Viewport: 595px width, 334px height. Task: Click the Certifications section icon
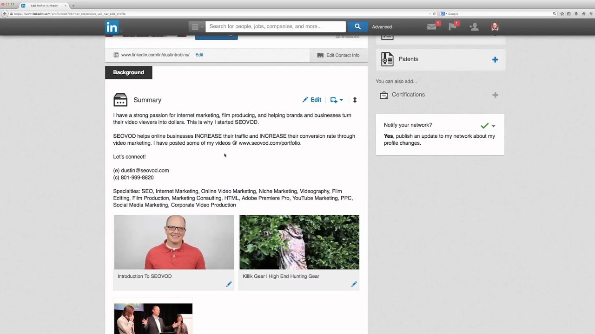click(384, 95)
